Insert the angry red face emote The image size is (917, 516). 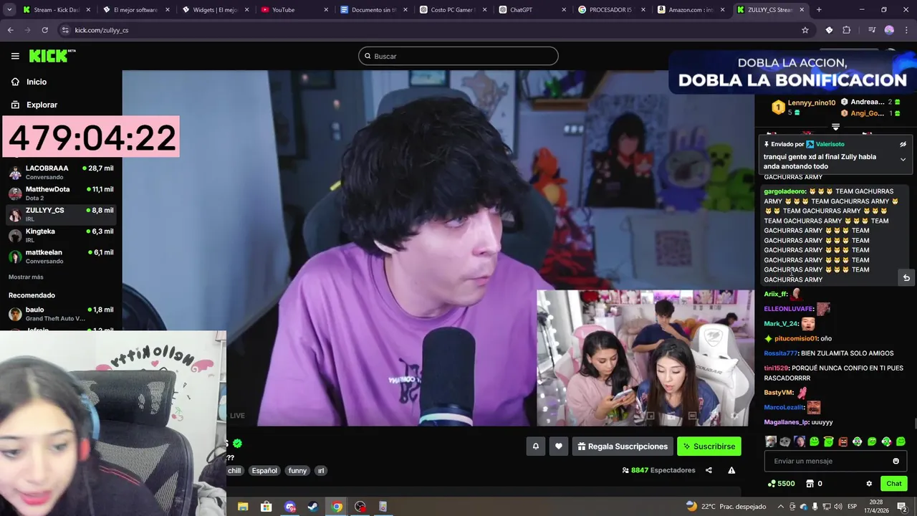click(842, 441)
